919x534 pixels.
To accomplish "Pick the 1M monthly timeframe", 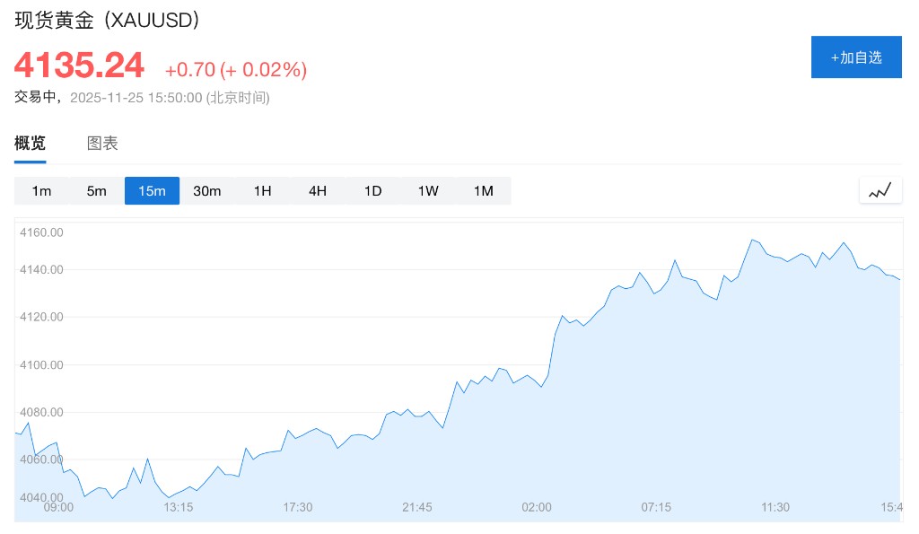I will 484,190.
